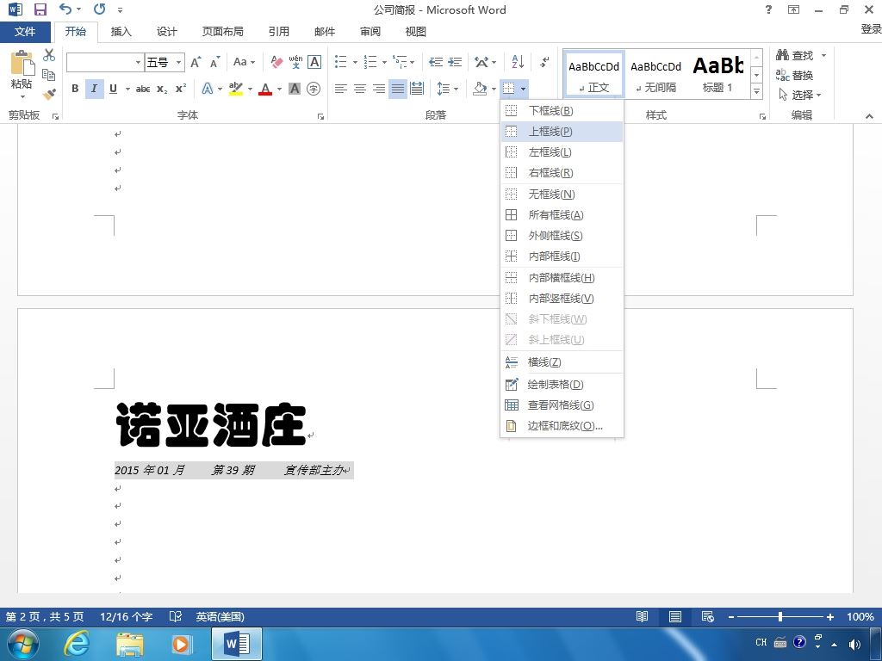This screenshot has height=661, width=882.
Task: Open numbering list dropdown arrow
Action: pyautogui.click(x=384, y=62)
